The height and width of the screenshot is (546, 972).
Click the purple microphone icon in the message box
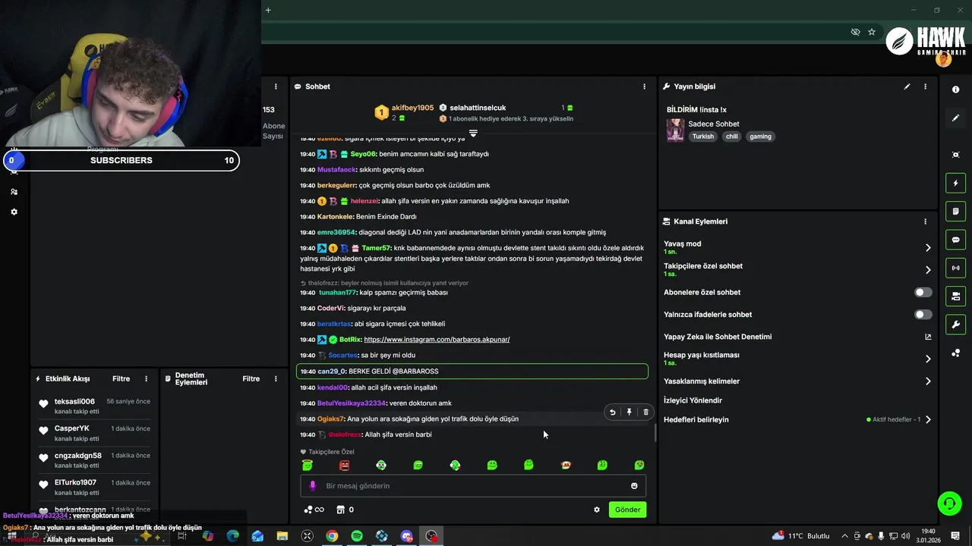312,486
